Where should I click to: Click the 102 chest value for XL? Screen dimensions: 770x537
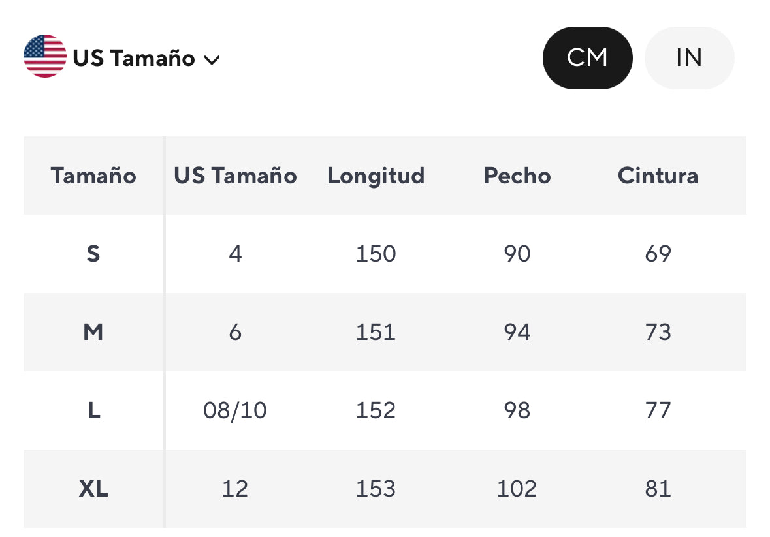pyautogui.click(x=517, y=489)
